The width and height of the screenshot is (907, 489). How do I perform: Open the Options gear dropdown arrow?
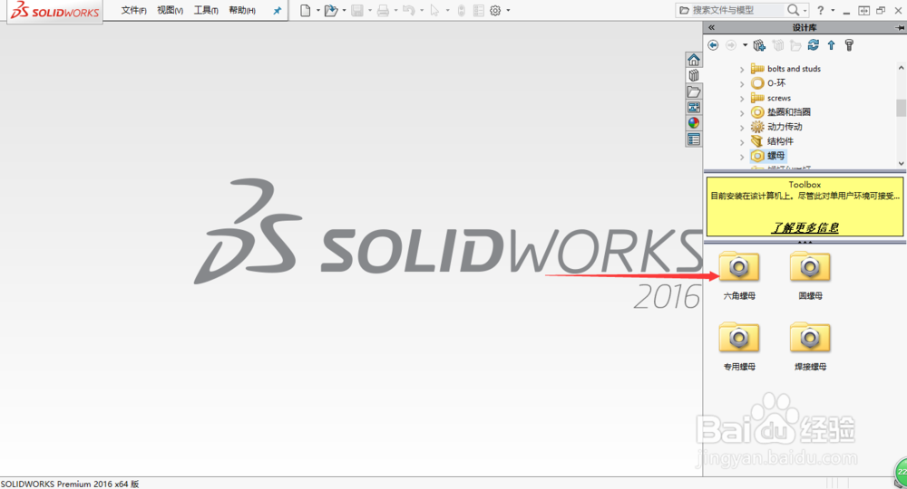[509, 10]
